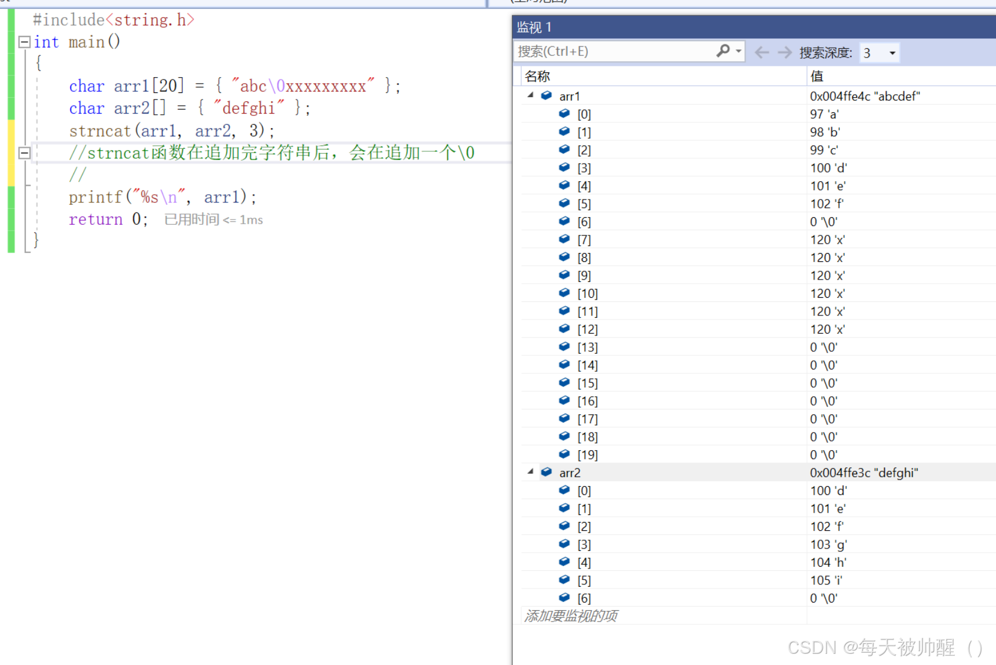Collapse the arr1 watch entry
The image size is (996, 665).
click(x=530, y=95)
